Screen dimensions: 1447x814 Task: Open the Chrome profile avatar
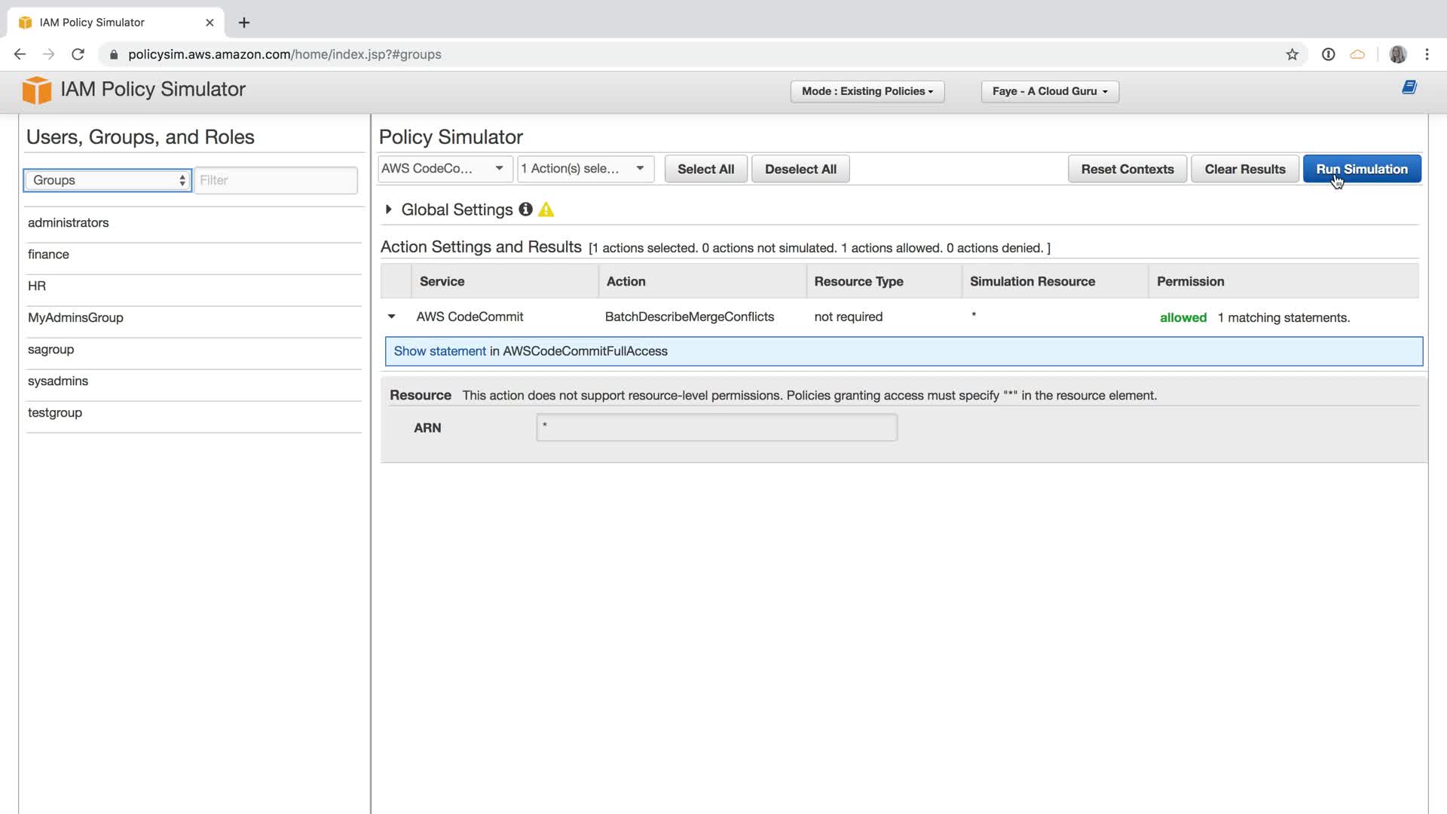coord(1397,54)
